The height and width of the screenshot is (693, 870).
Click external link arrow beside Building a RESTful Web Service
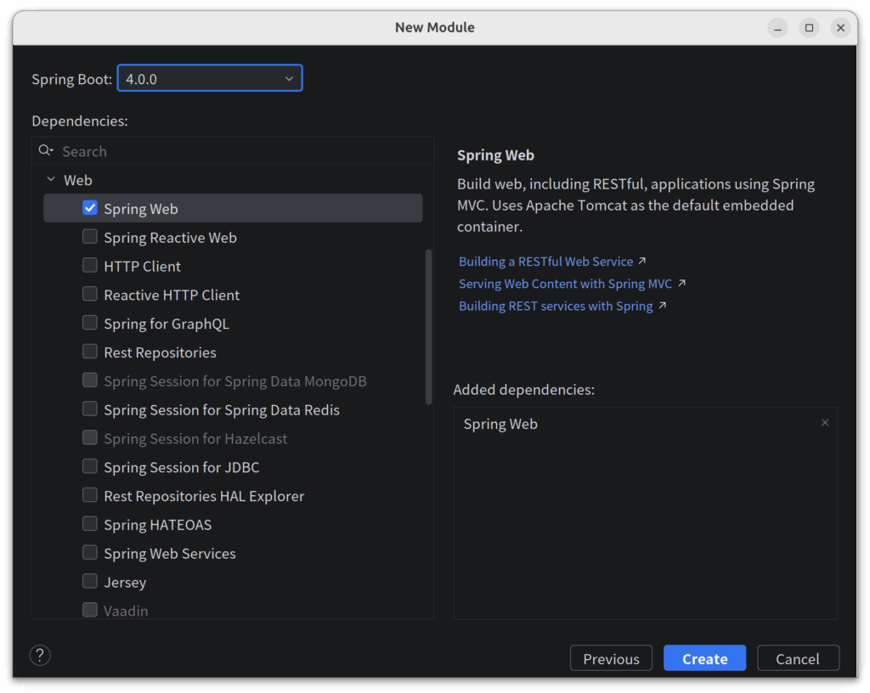coord(642,262)
